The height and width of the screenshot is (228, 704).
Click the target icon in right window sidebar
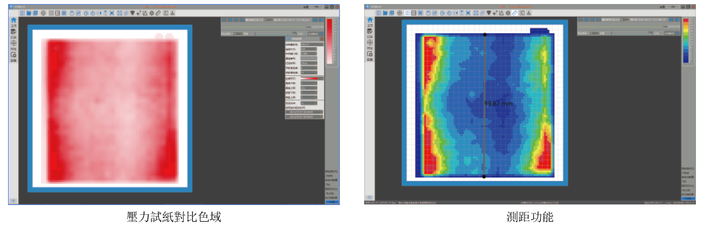370,42
